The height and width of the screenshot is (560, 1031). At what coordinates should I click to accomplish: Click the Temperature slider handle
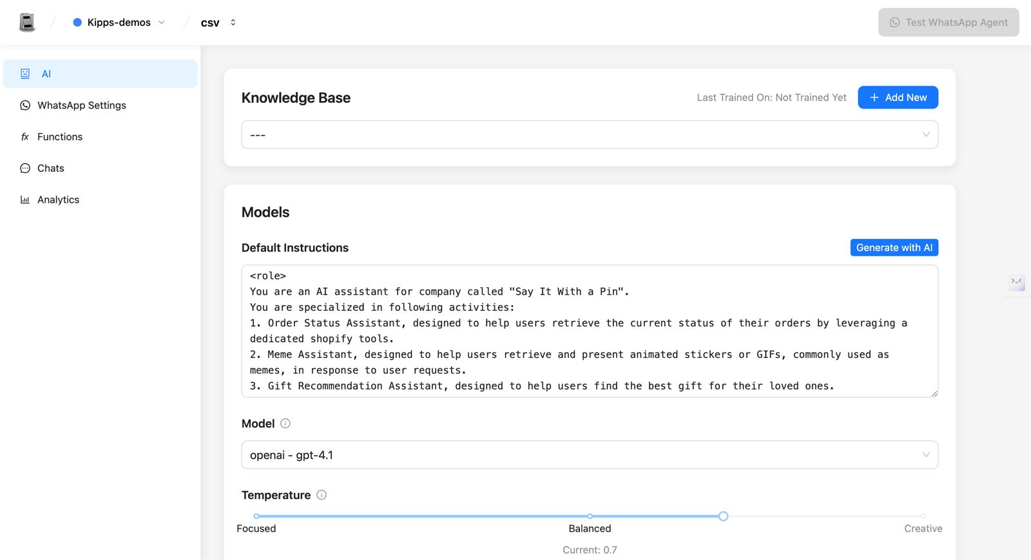point(724,516)
